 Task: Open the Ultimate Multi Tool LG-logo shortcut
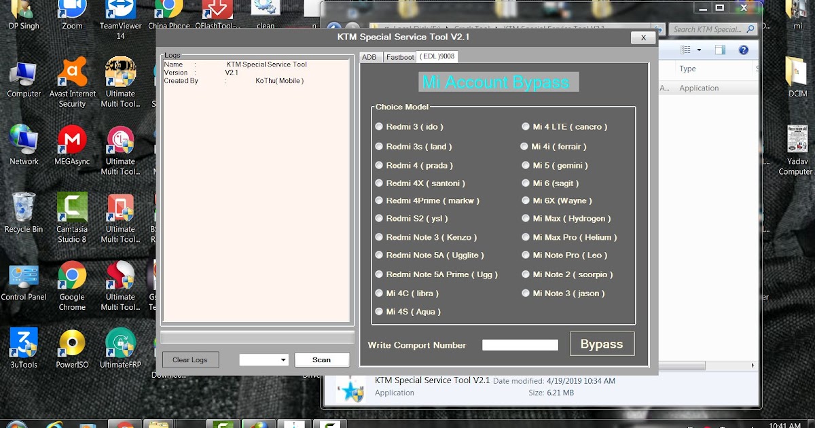(120, 150)
